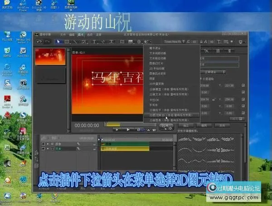
Task: Click the template library vertical scrollbar
Action: coord(242,153)
